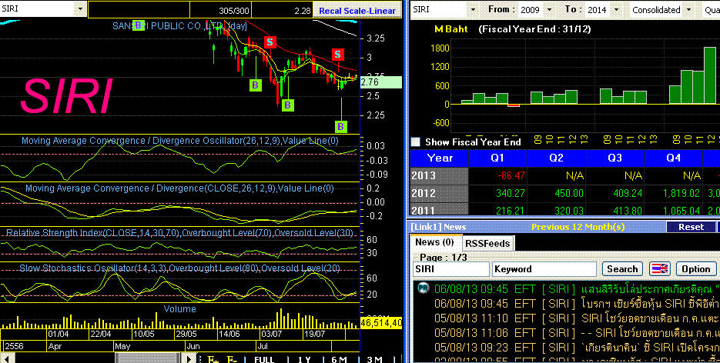Click the Q2 column header
This screenshot has height=363, width=720.
[x=556, y=158]
